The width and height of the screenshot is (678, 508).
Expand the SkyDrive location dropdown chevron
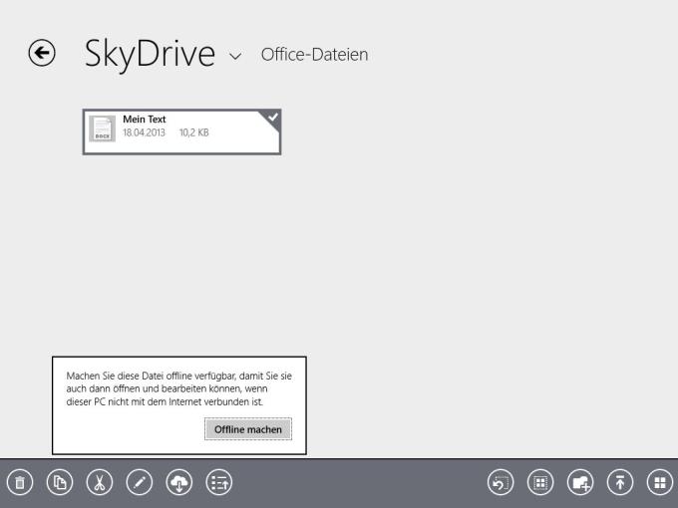[x=235, y=56]
